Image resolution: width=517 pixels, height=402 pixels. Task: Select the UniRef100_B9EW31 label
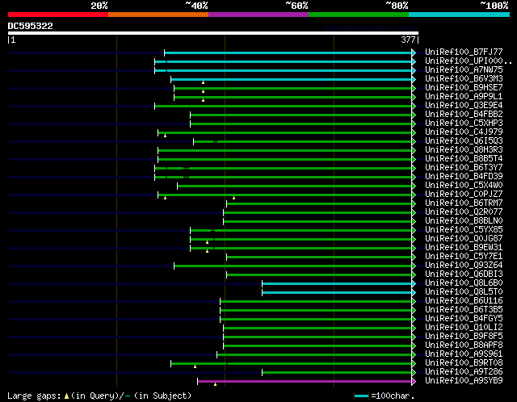pos(464,248)
